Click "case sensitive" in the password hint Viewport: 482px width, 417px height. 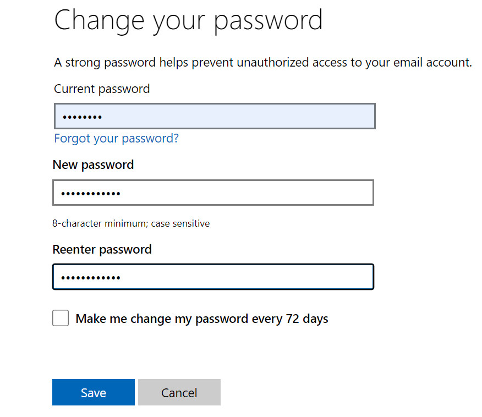(180, 223)
